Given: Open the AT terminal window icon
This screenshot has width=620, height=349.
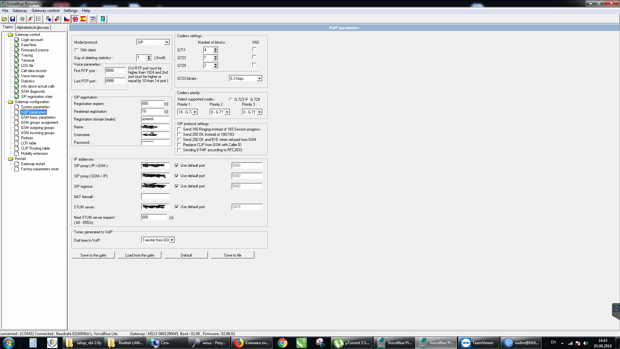Looking at the screenshot, I should pos(93,19).
